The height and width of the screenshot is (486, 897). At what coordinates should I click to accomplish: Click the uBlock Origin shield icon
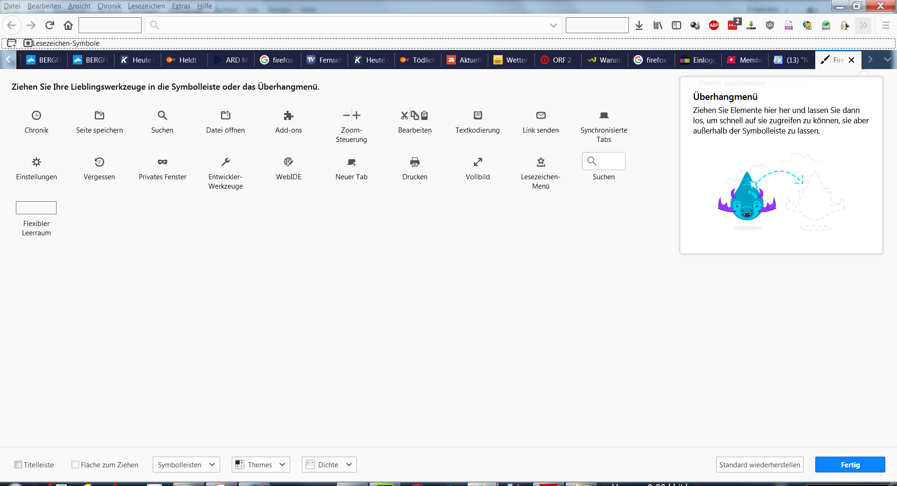[x=770, y=25]
